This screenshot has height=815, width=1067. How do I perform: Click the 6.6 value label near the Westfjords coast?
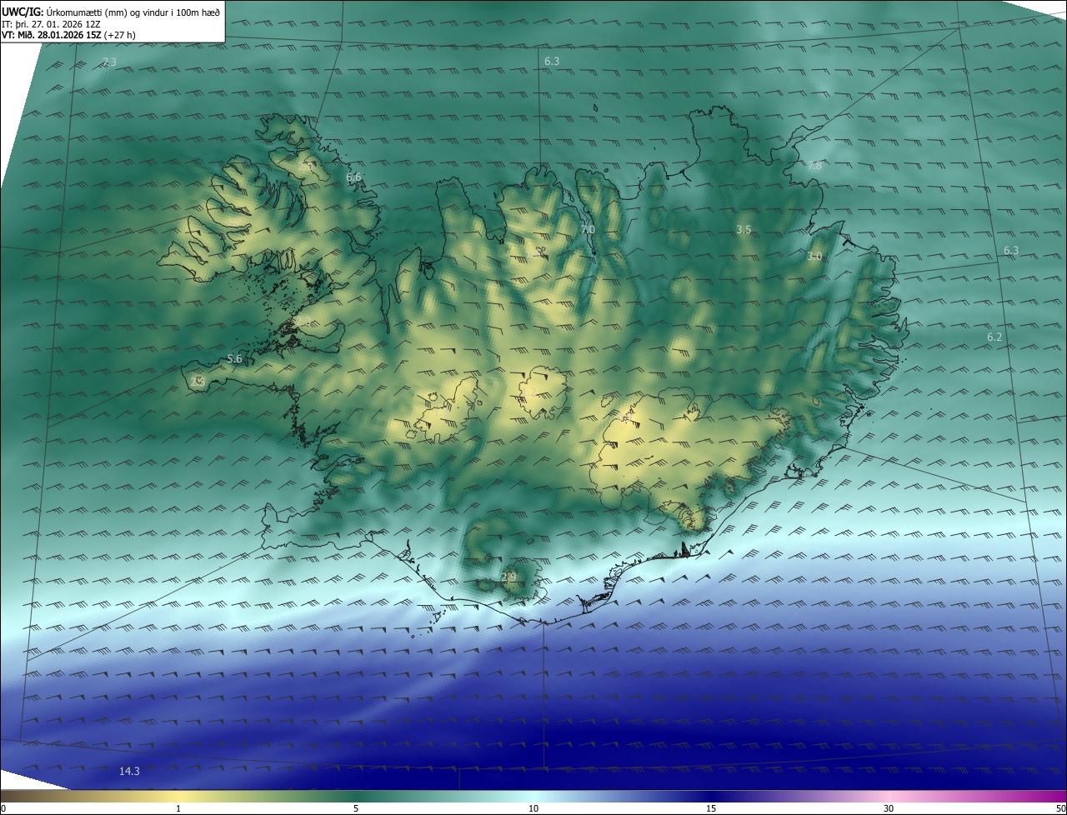click(353, 177)
